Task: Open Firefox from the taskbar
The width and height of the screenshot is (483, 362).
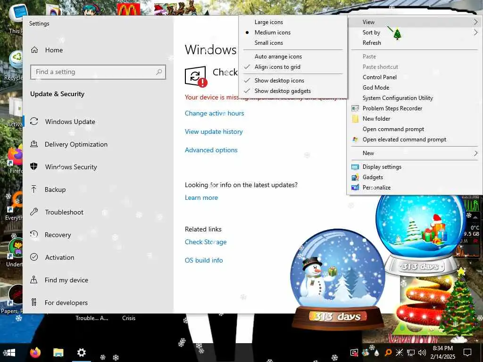Action: point(35,352)
